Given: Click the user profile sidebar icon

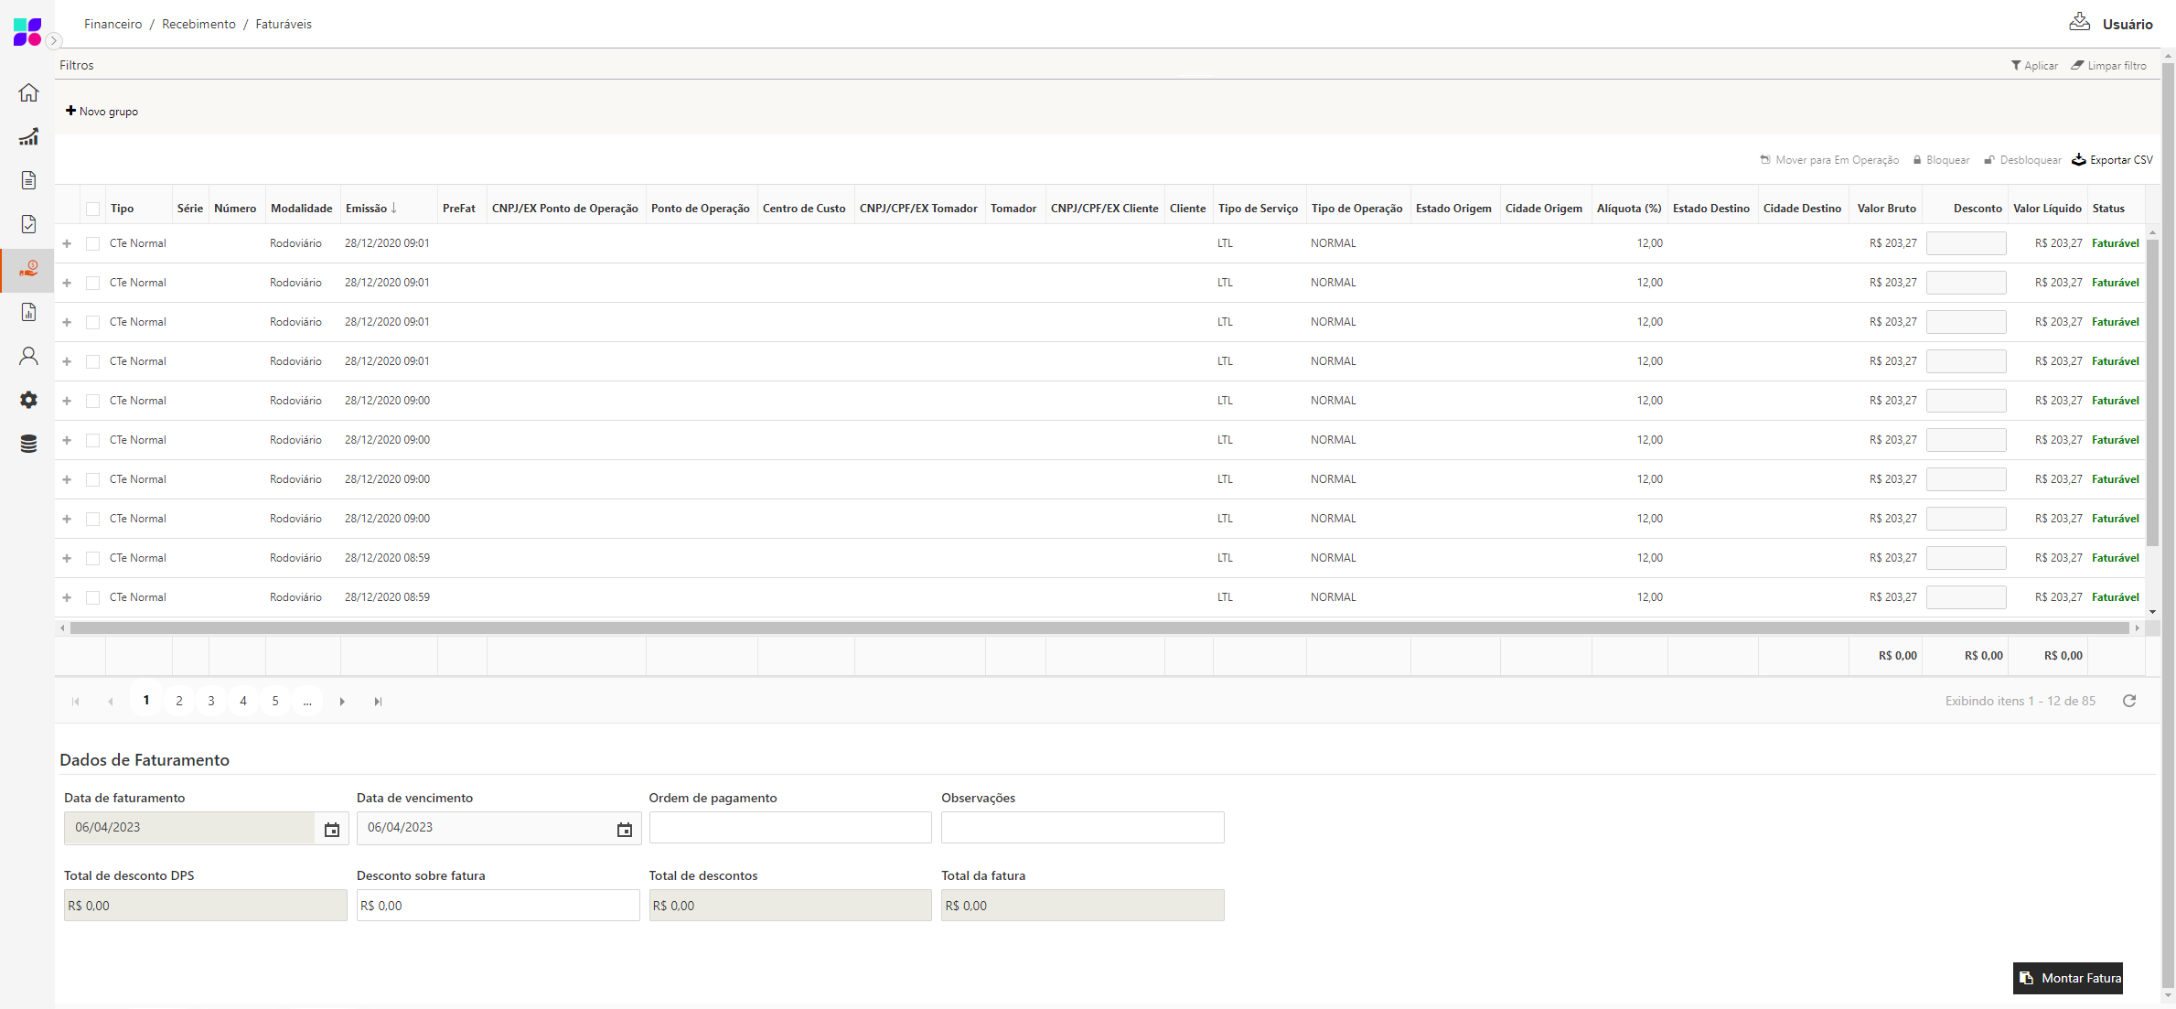Looking at the screenshot, I should 28,356.
